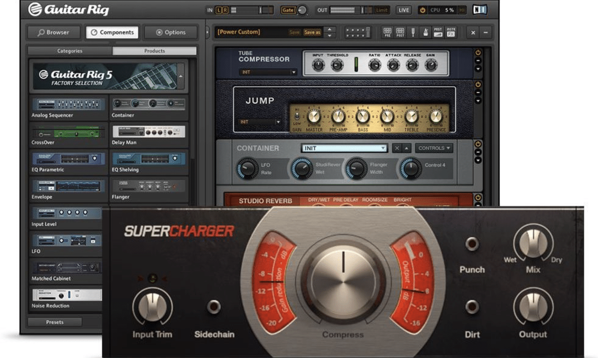Image resolution: width=598 pixels, height=358 pixels.
Task: Enable the output Limit button
Action: click(x=382, y=10)
